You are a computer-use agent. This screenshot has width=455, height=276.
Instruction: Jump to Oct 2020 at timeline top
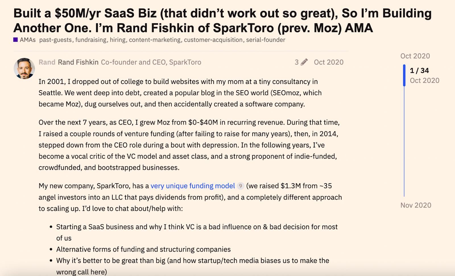click(415, 56)
